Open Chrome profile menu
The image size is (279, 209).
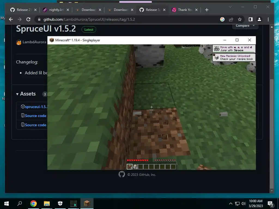(259, 19)
